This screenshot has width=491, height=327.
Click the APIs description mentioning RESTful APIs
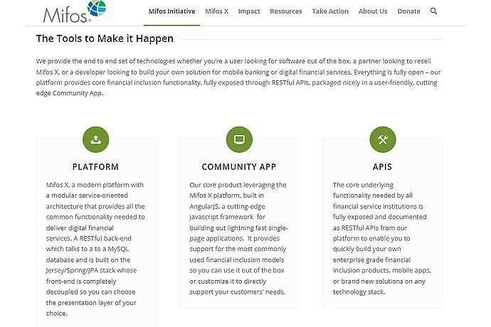382,238
